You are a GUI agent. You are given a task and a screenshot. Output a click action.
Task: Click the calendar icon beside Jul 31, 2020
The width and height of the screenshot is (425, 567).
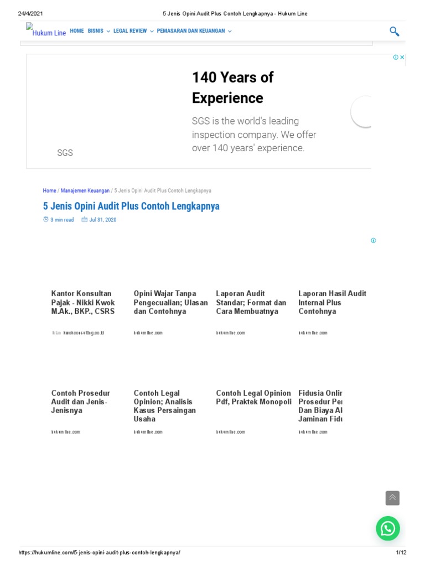pyautogui.click(x=85, y=220)
